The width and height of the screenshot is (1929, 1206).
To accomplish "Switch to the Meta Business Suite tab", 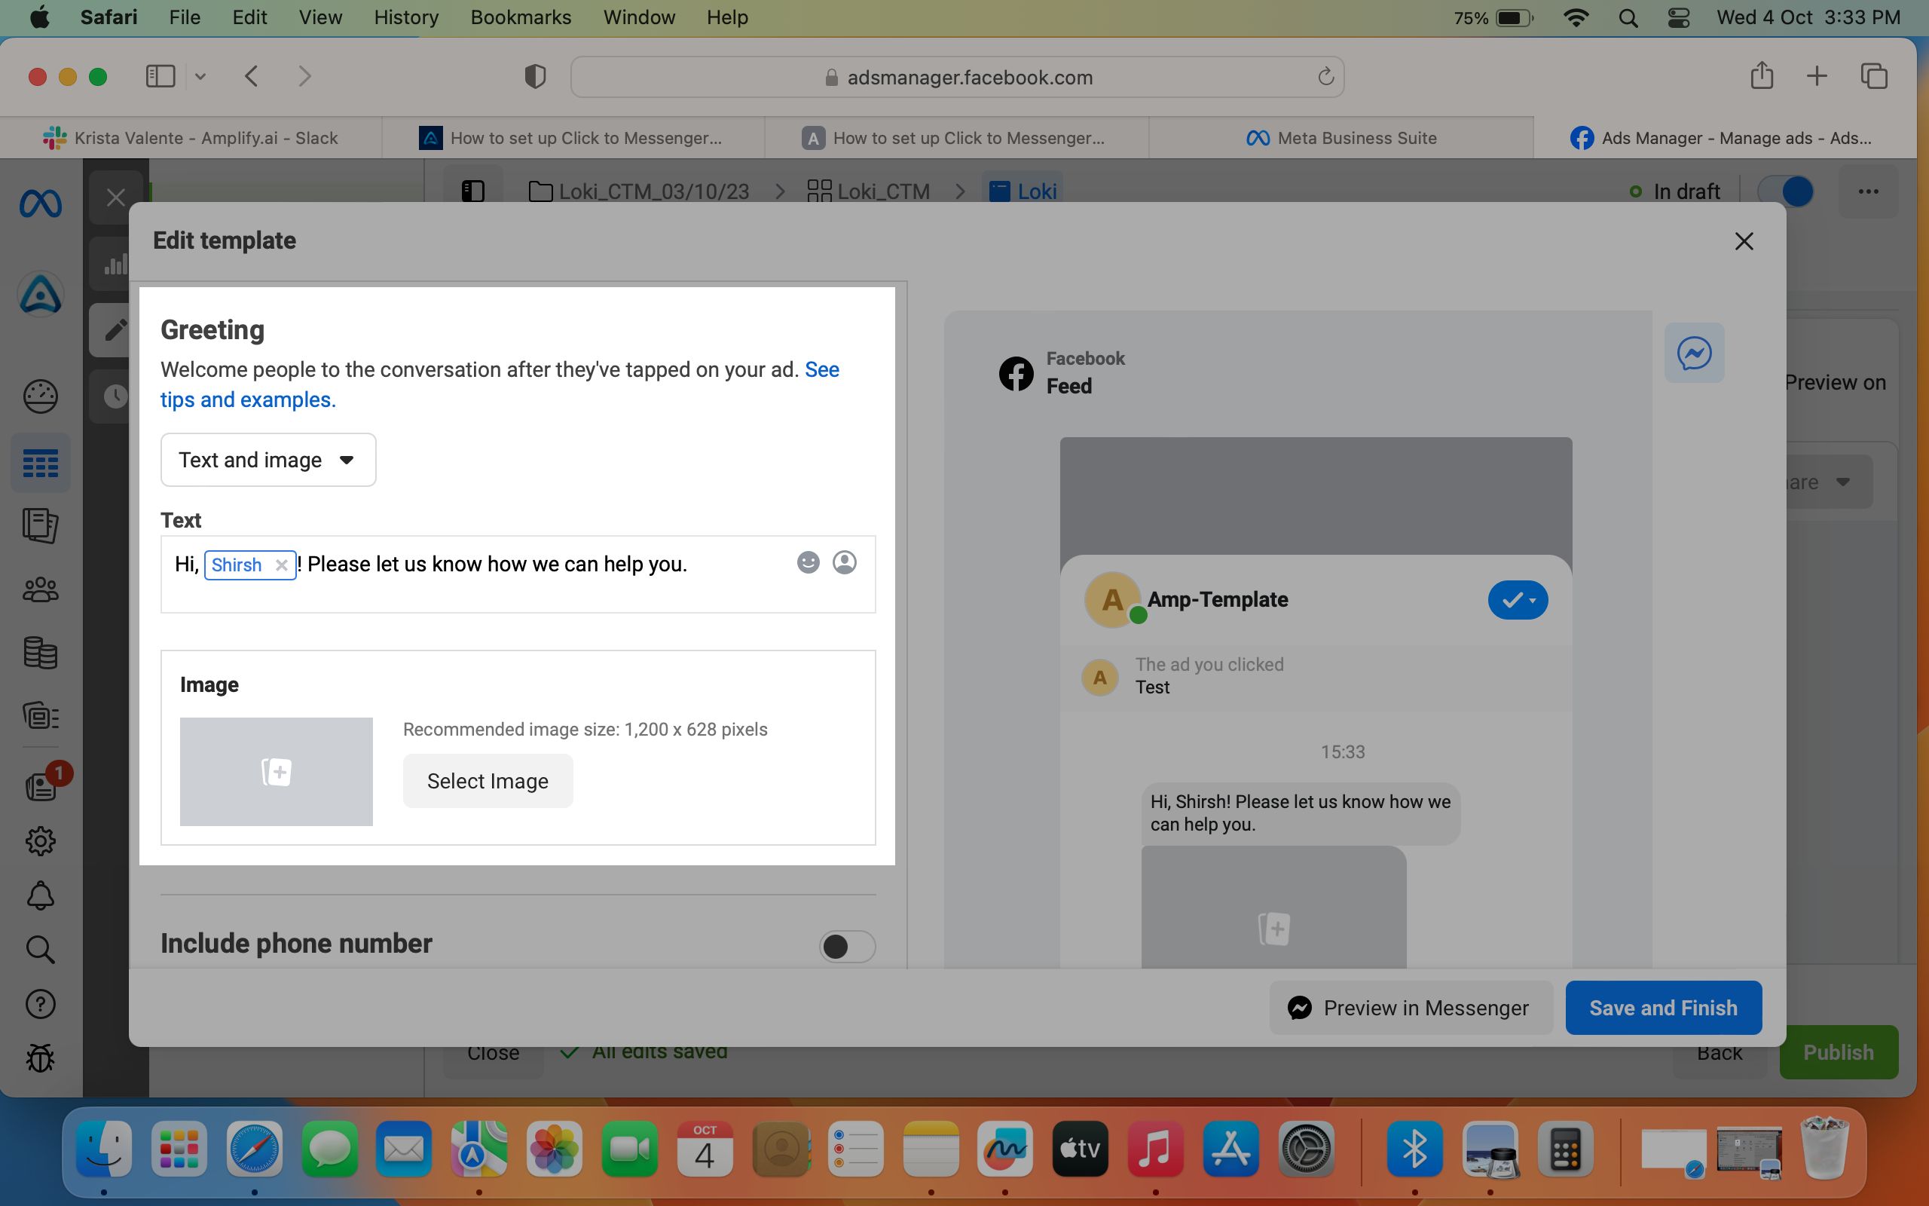I will click(1341, 138).
